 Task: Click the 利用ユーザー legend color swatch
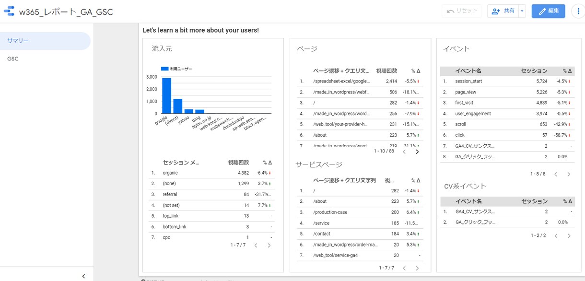coord(164,69)
